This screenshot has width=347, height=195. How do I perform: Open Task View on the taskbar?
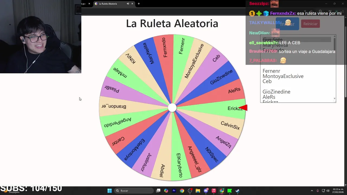158,191
